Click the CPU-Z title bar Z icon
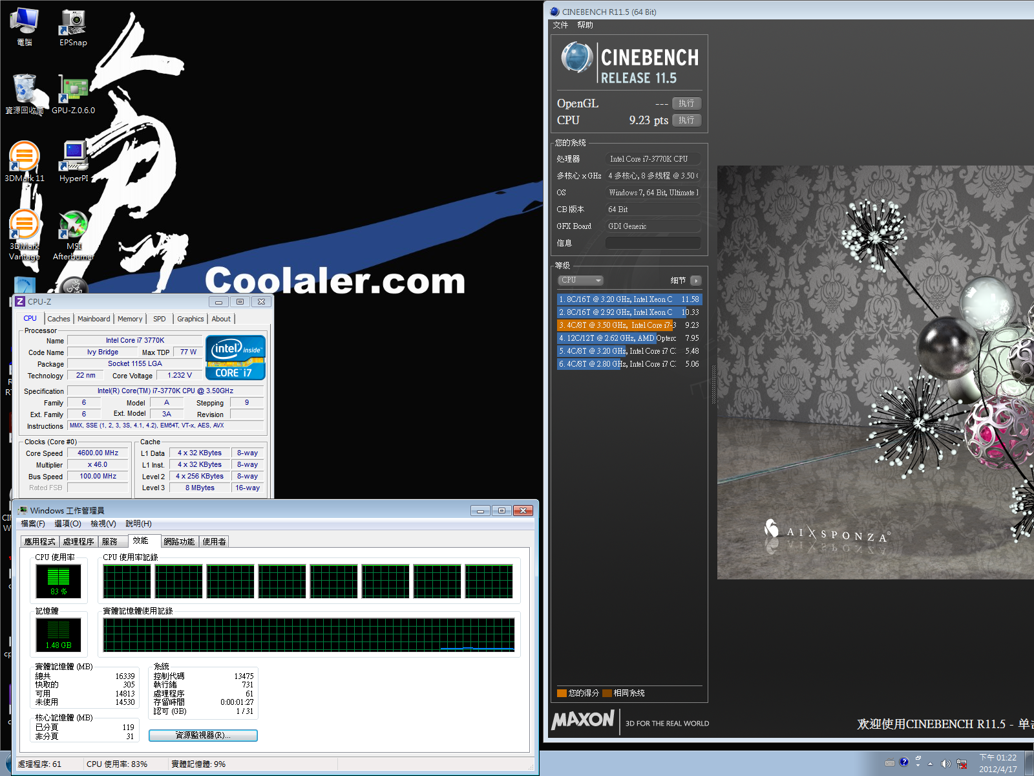Screen dimensions: 1034x776 pos(20,301)
